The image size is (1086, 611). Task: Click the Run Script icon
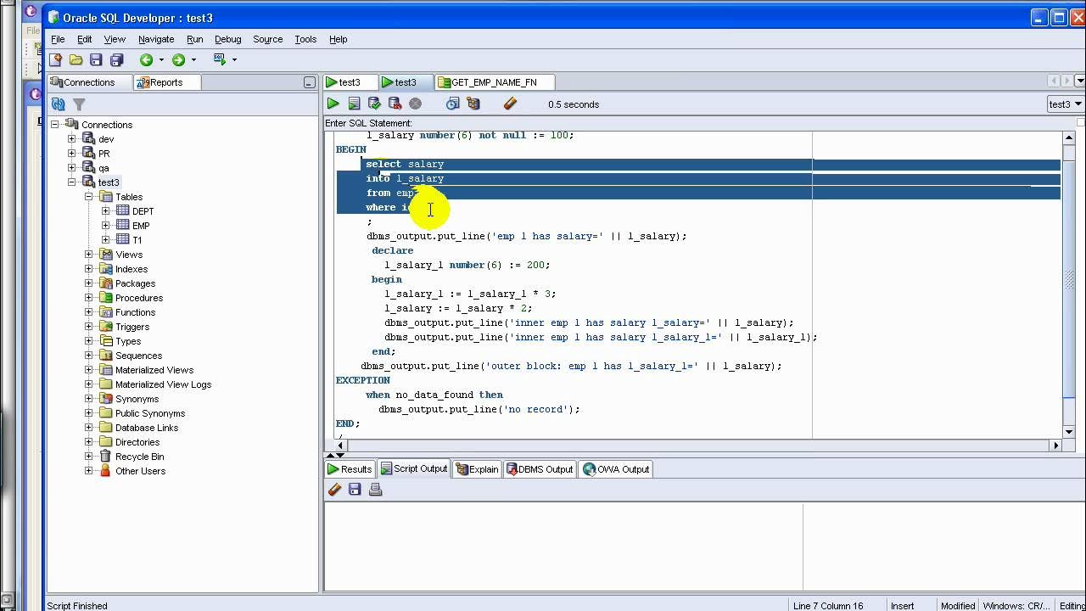pos(354,104)
